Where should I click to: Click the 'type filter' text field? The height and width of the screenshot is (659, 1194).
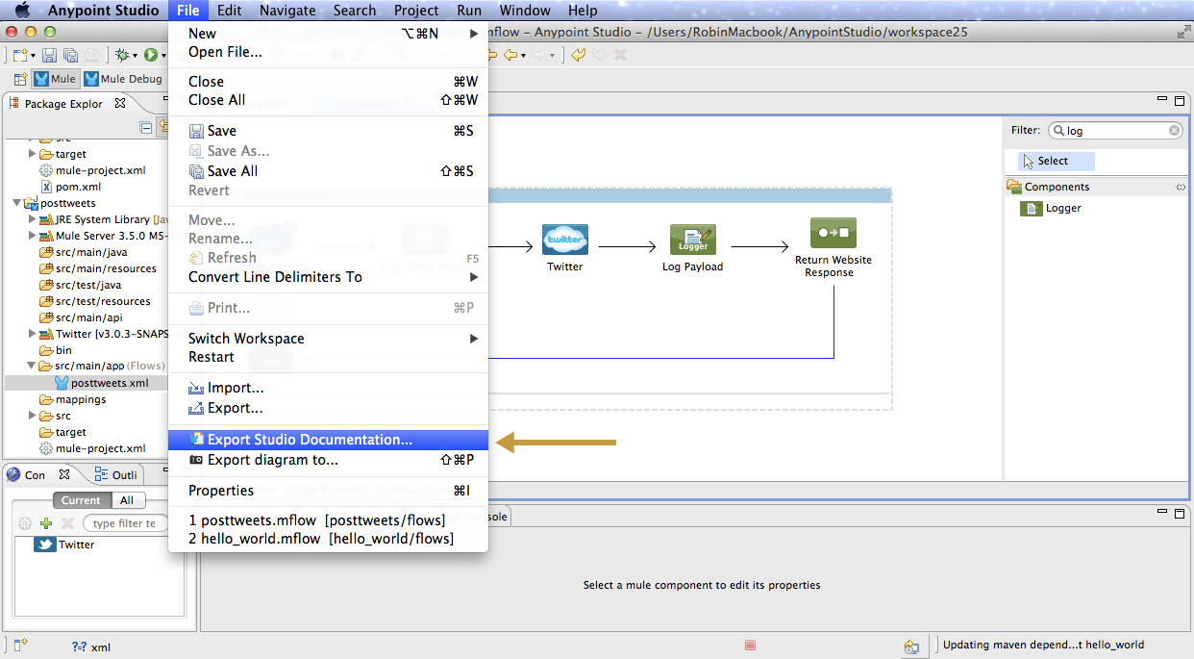(x=123, y=522)
